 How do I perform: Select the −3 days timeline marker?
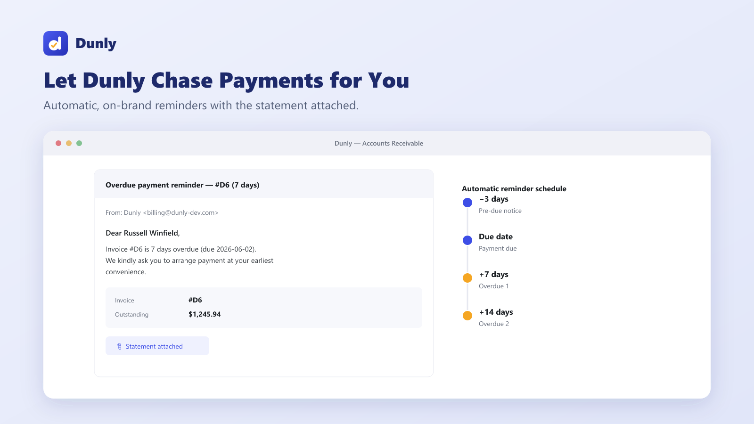click(467, 203)
